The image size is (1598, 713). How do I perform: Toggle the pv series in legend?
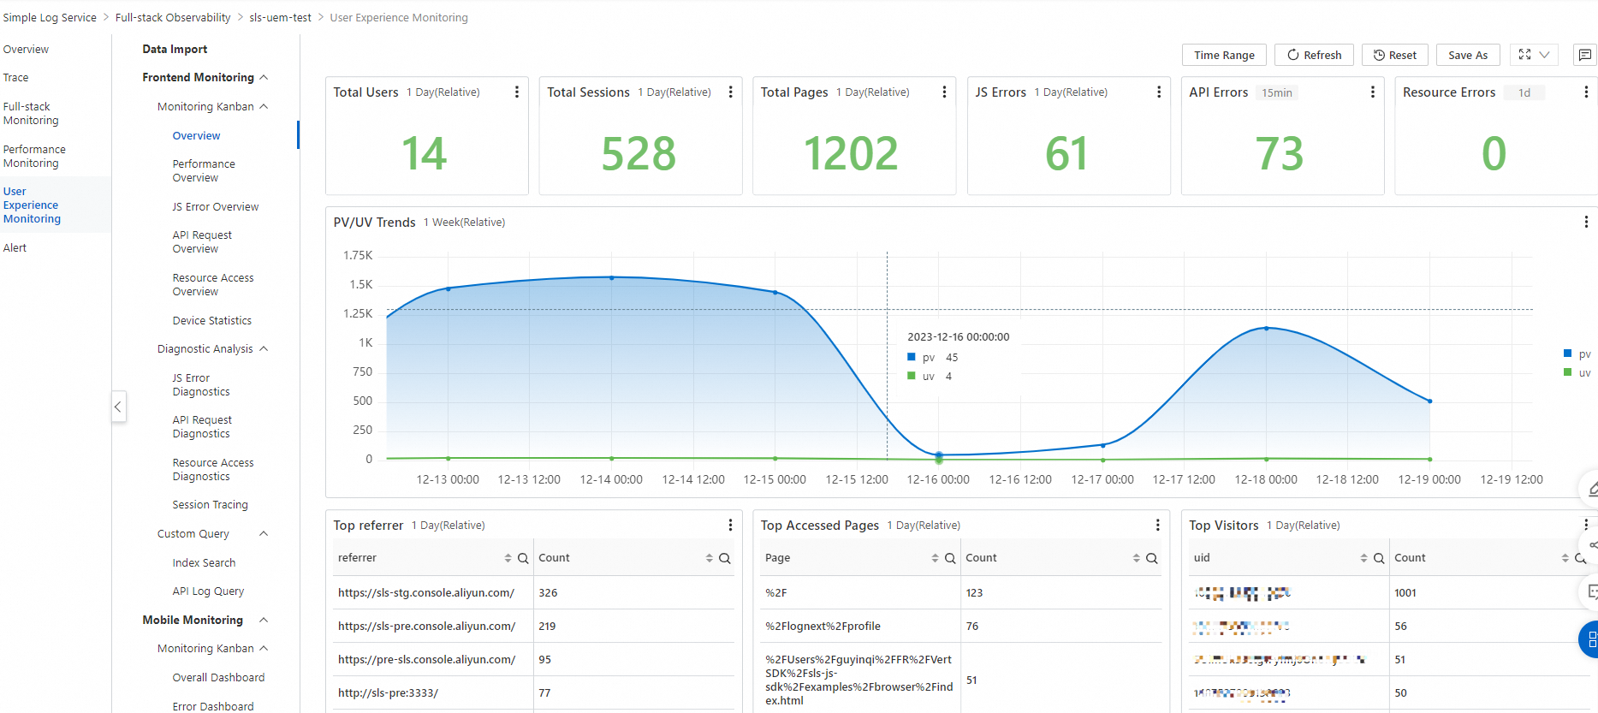coord(1577,354)
